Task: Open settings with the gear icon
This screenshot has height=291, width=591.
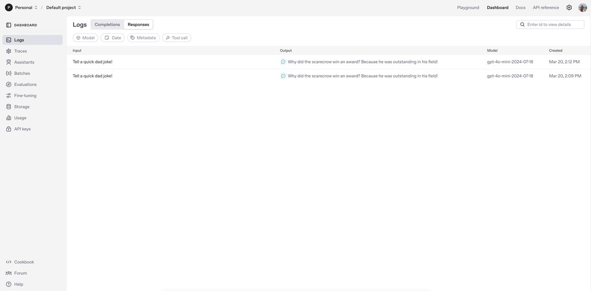Action: [569, 7]
